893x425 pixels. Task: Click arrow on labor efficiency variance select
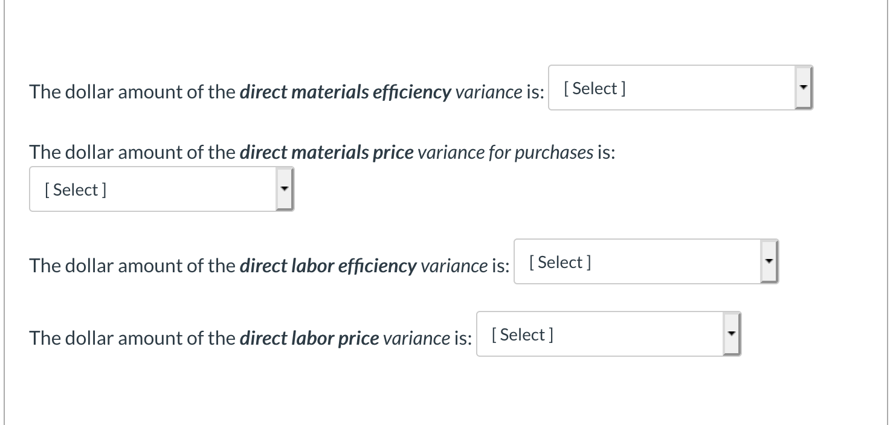[769, 262]
